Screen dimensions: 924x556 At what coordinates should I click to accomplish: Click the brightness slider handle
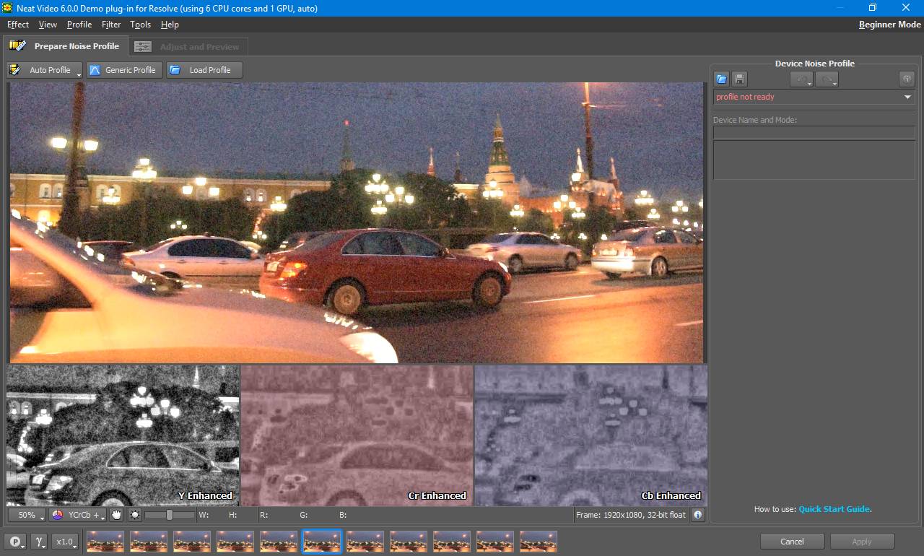coord(169,515)
